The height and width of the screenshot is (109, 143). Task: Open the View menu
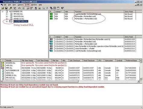pos(14,5)
